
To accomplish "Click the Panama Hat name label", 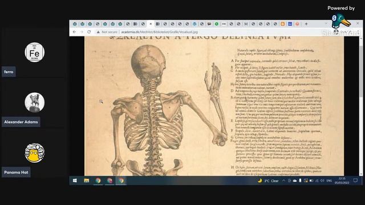I will coord(16,173).
